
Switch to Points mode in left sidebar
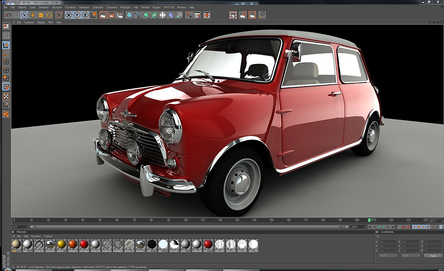tap(6, 61)
